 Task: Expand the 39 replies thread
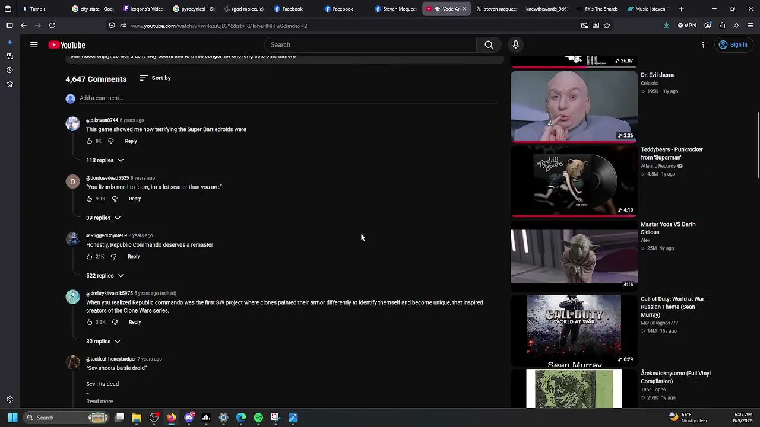click(103, 218)
